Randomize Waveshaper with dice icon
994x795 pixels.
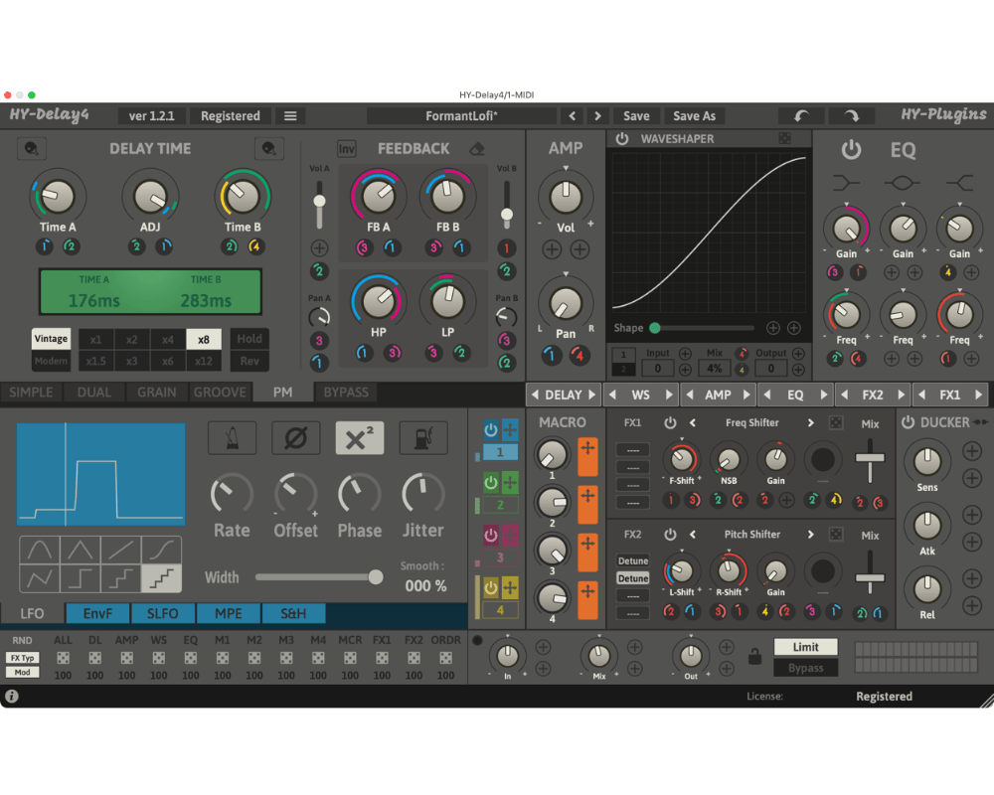click(x=784, y=138)
